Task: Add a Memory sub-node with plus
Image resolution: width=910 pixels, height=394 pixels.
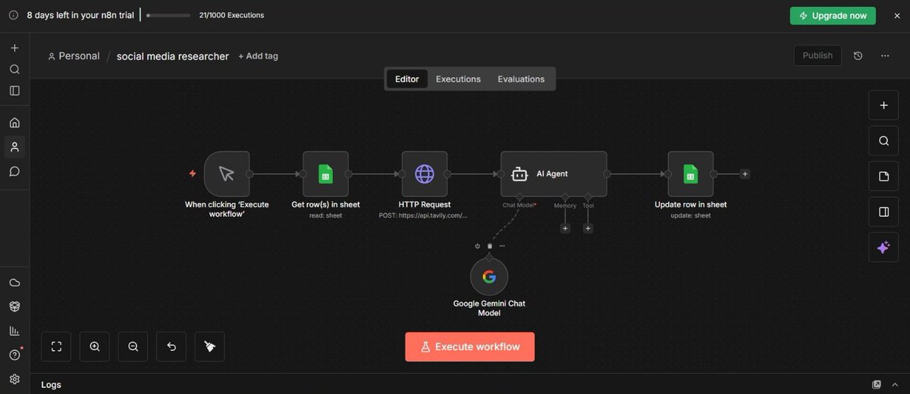Action: (565, 228)
